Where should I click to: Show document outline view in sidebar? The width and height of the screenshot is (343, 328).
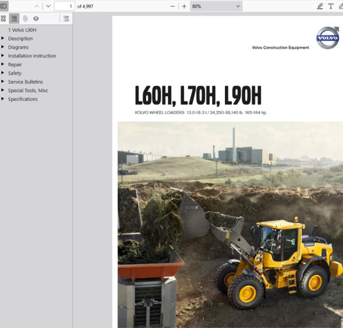coord(14,19)
